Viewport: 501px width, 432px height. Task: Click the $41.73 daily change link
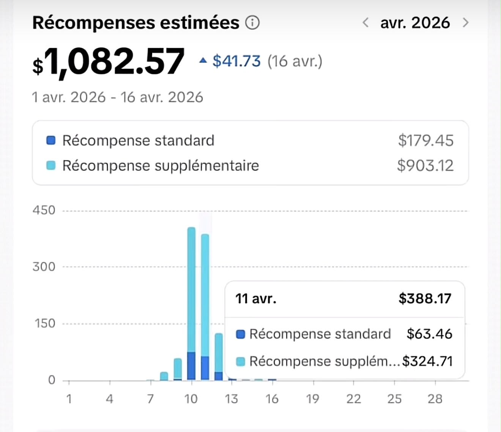(236, 61)
